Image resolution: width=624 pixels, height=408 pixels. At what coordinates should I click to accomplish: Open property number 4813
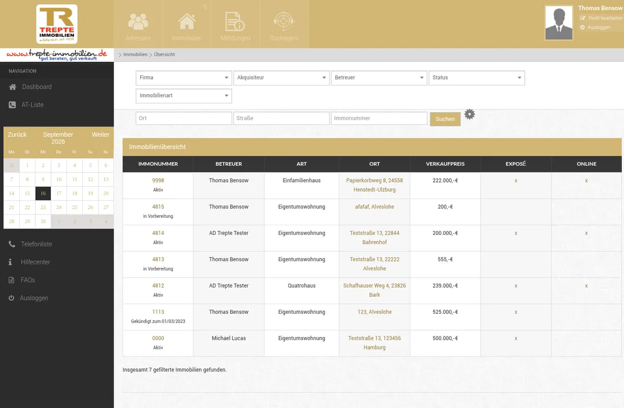tap(158, 259)
